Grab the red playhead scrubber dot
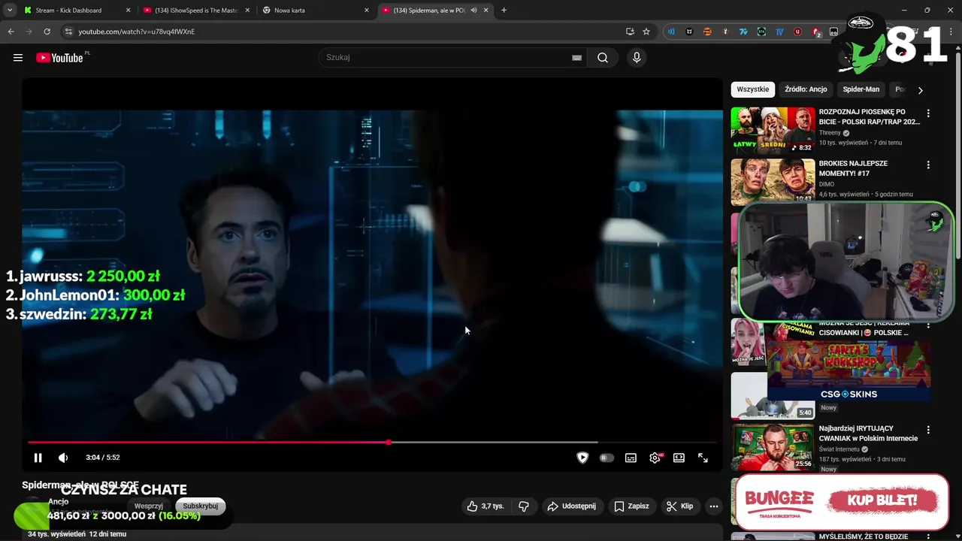Viewport: 962px width, 541px height. click(x=389, y=443)
